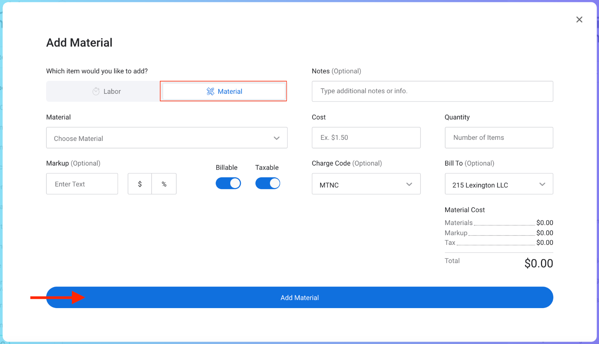Focus the Markup Enter Text field

82,184
